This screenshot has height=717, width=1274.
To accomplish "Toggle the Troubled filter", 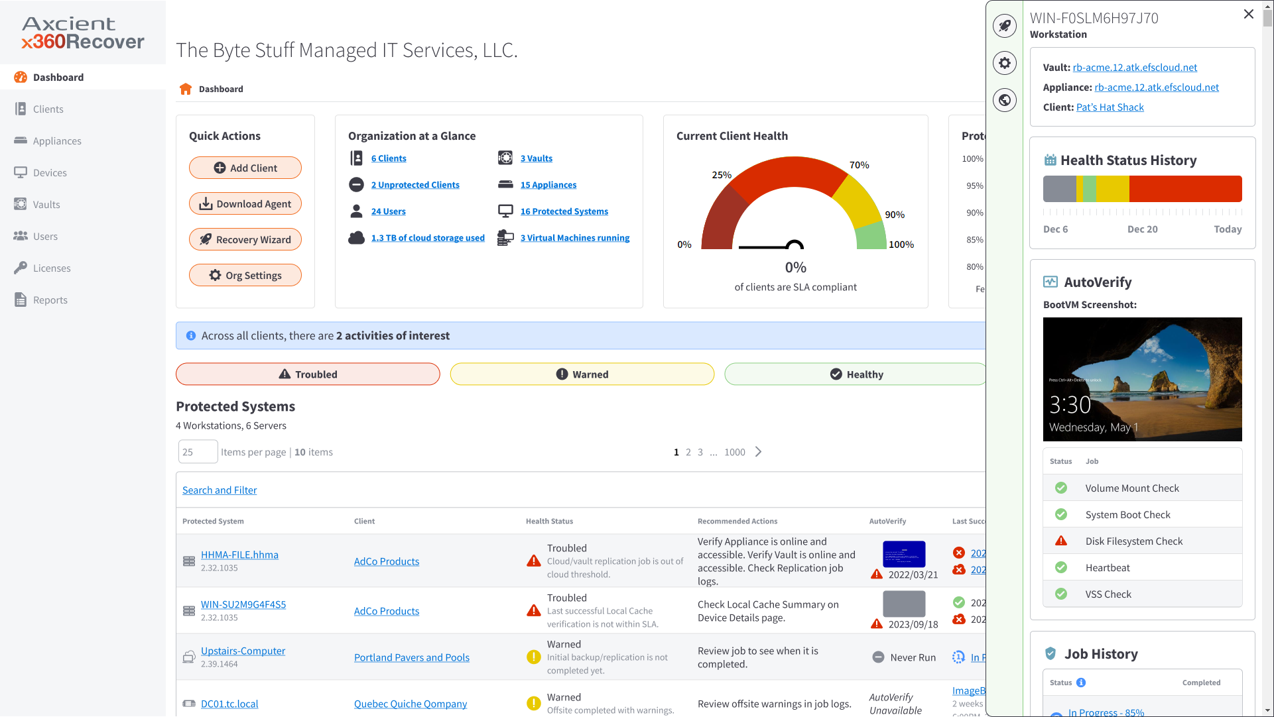I will point(308,374).
